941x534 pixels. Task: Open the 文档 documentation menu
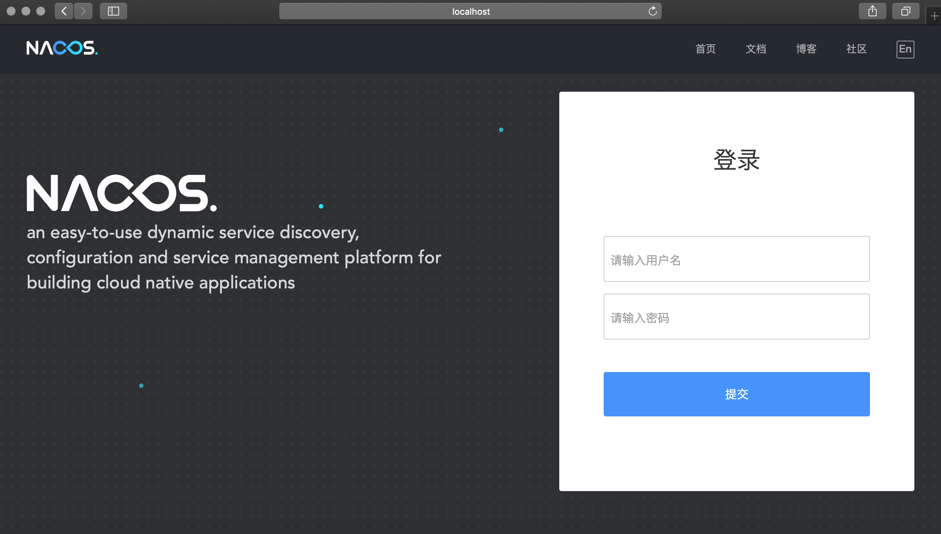click(755, 49)
